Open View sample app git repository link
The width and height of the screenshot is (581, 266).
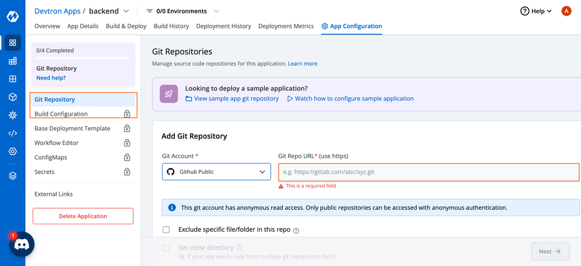[232, 99]
